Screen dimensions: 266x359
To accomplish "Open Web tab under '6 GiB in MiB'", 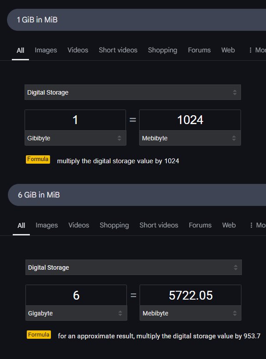I will pyautogui.click(x=229, y=225).
